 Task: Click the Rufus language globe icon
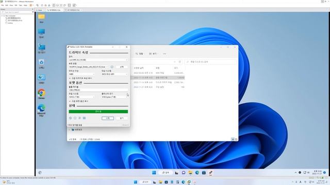71,118
